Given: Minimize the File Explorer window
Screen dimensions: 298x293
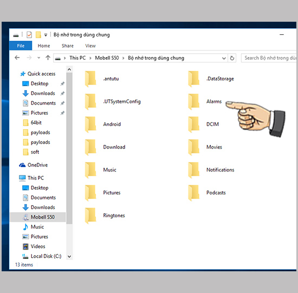Looking at the screenshot, I should coord(282,35).
